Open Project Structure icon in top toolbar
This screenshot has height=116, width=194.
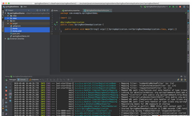pos(184,7)
